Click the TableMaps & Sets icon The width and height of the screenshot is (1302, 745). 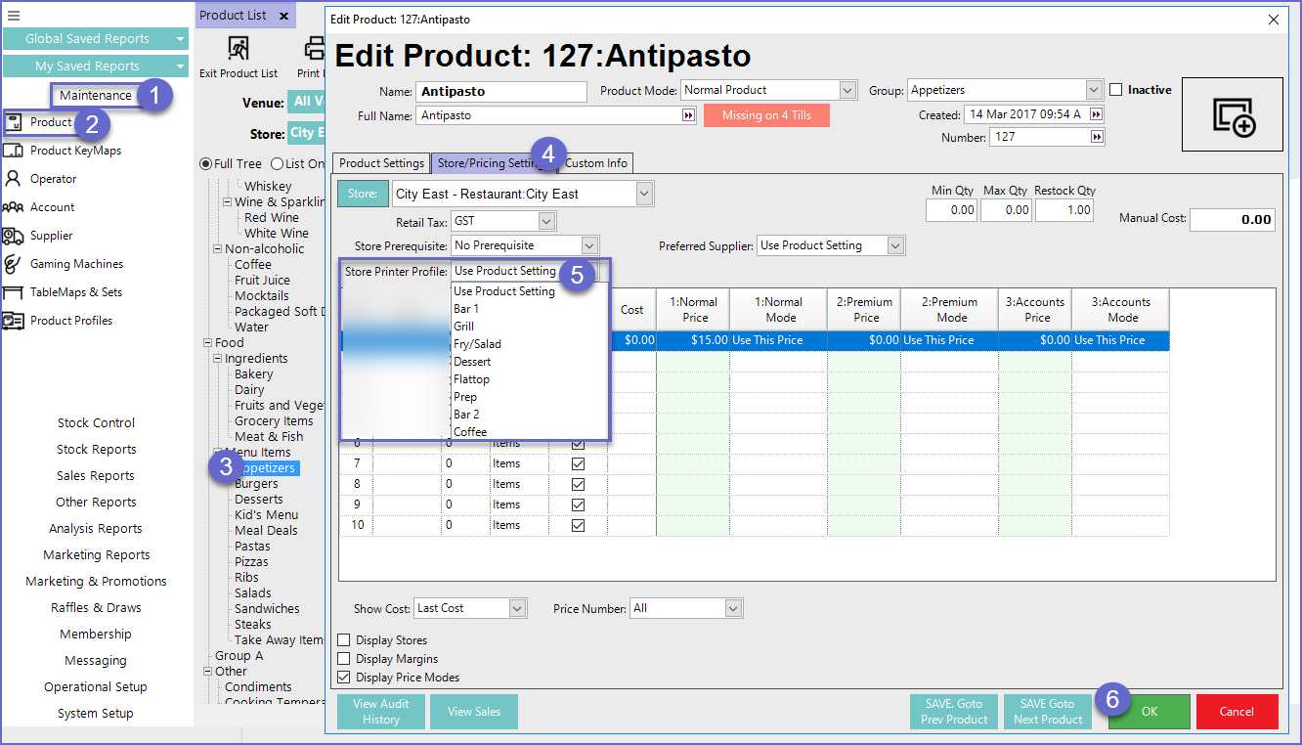(13, 292)
